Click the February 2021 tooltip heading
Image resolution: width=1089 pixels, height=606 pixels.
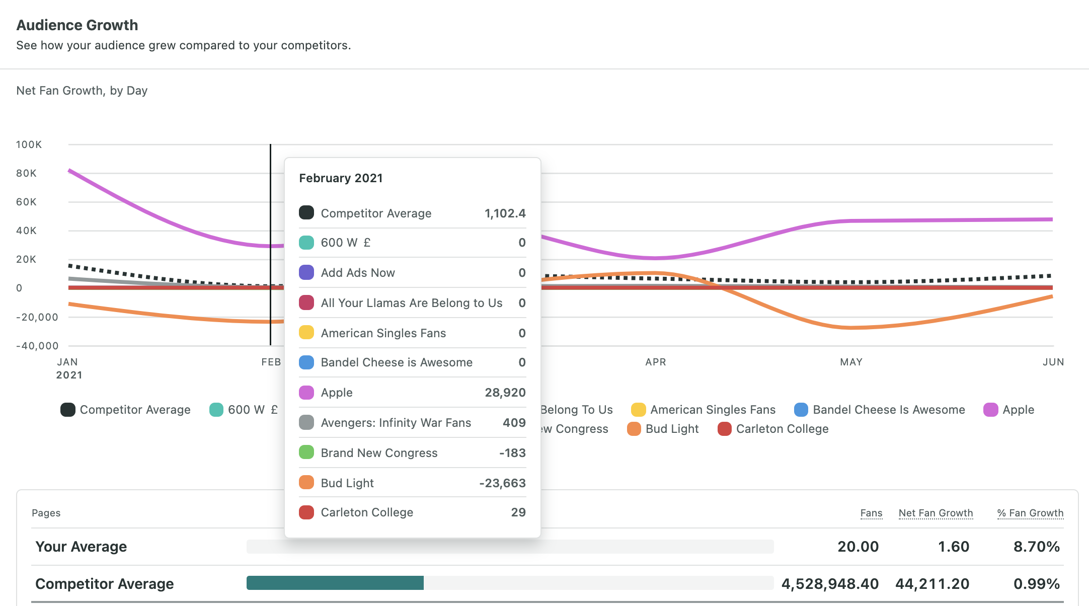[x=341, y=178]
